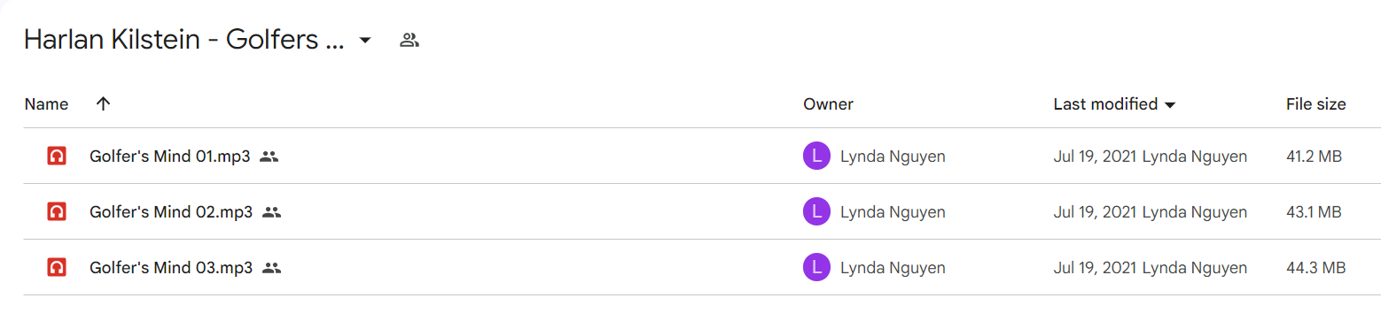Sort files by the Name column header
This screenshot has height=321, width=1381.
46,103
